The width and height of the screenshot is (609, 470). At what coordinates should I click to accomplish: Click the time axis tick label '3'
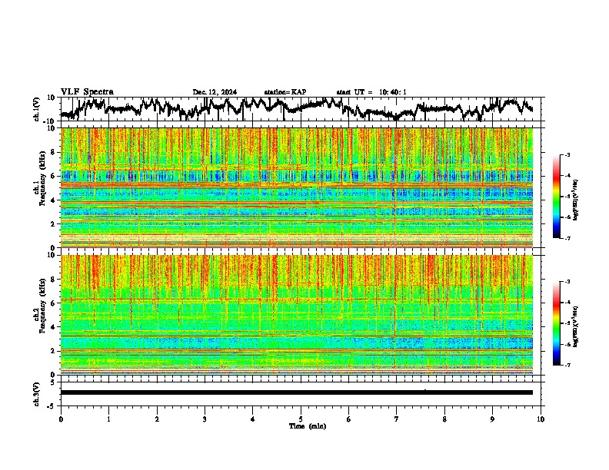tap(205, 419)
